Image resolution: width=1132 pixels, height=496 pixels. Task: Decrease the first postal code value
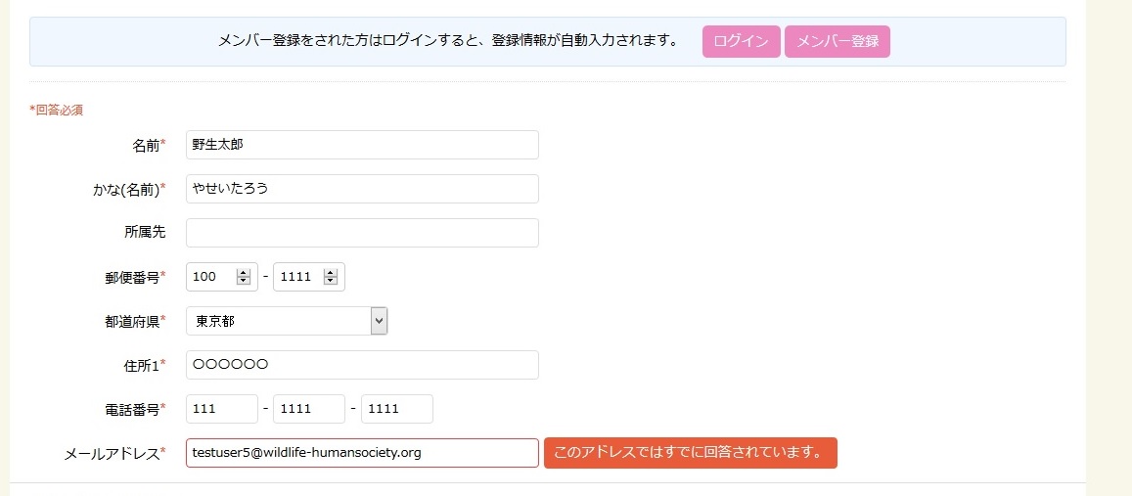click(244, 281)
